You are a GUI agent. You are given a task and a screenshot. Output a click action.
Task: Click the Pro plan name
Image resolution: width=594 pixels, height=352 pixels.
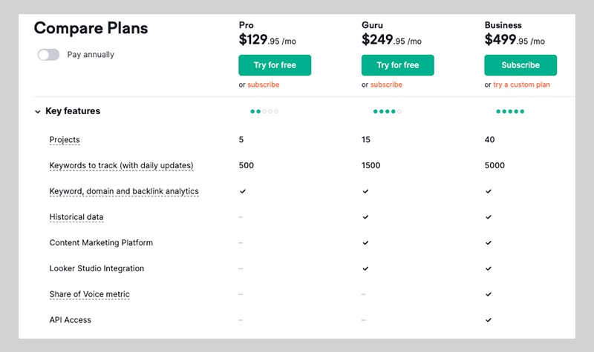pyautogui.click(x=247, y=25)
